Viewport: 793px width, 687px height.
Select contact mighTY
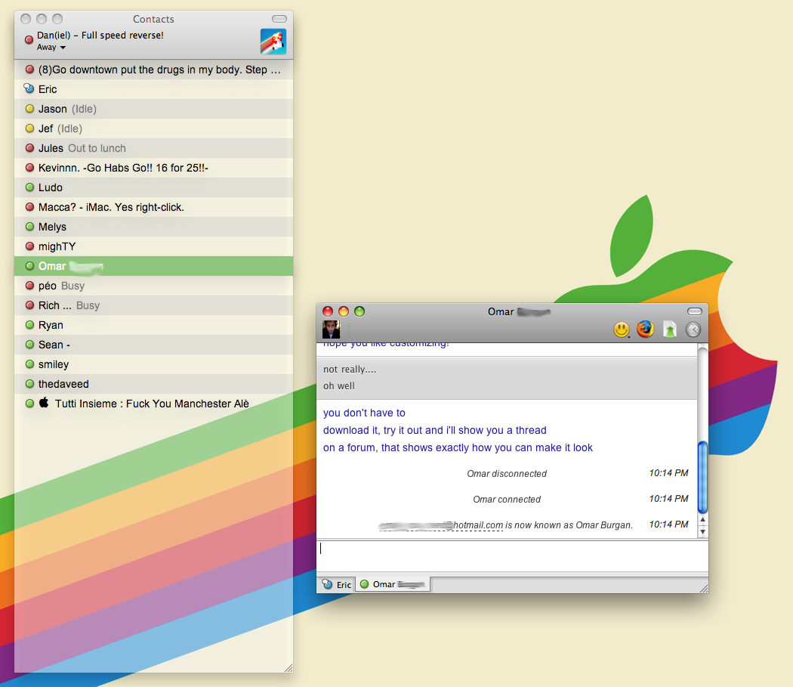(x=154, y=246)
